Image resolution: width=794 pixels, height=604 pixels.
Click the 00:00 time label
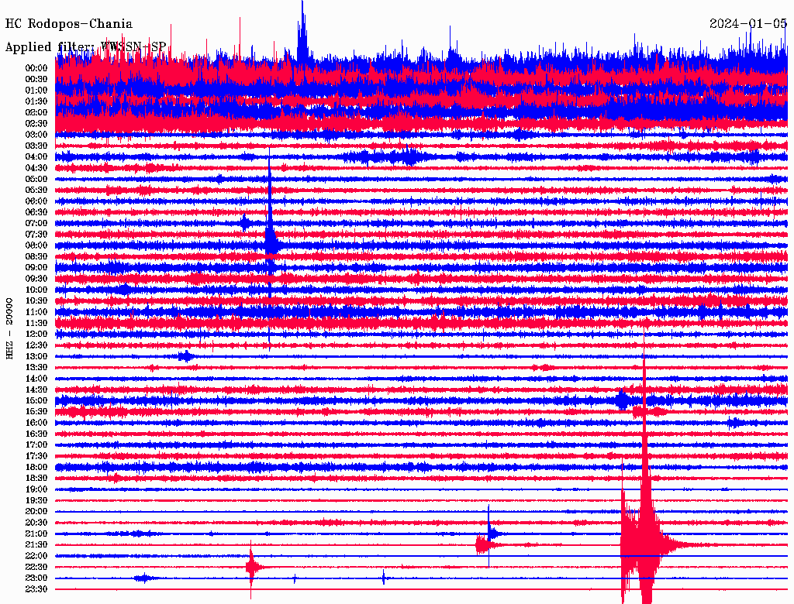point(36,68)
